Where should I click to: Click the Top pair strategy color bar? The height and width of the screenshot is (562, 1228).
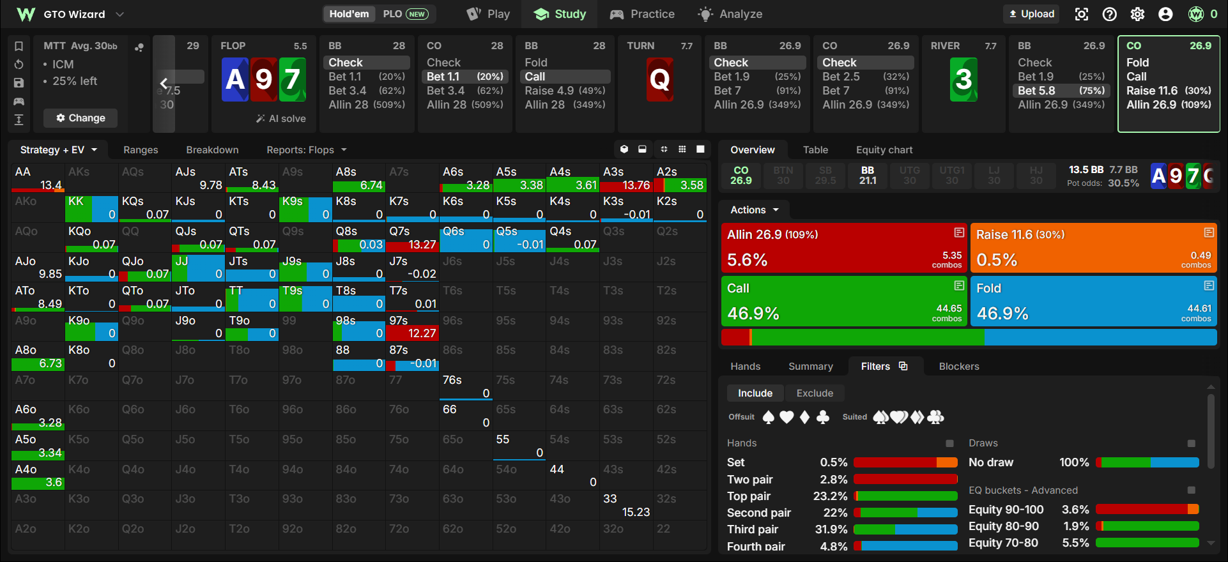pos(905,496)
